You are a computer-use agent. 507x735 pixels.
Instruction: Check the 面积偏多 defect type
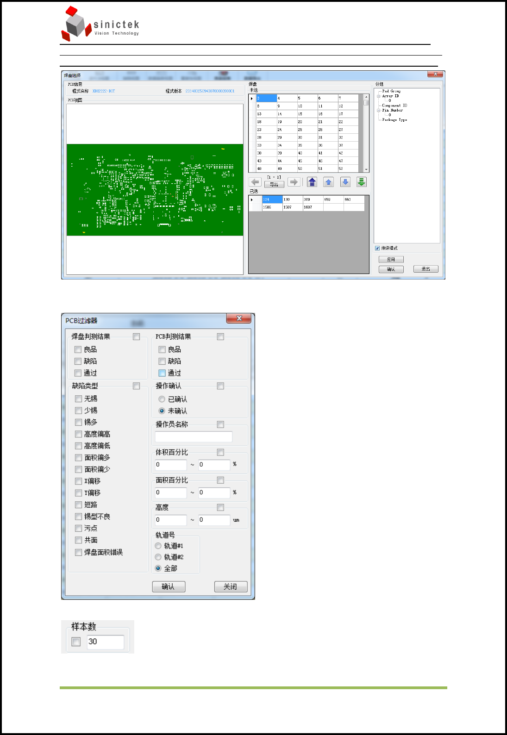78,457
